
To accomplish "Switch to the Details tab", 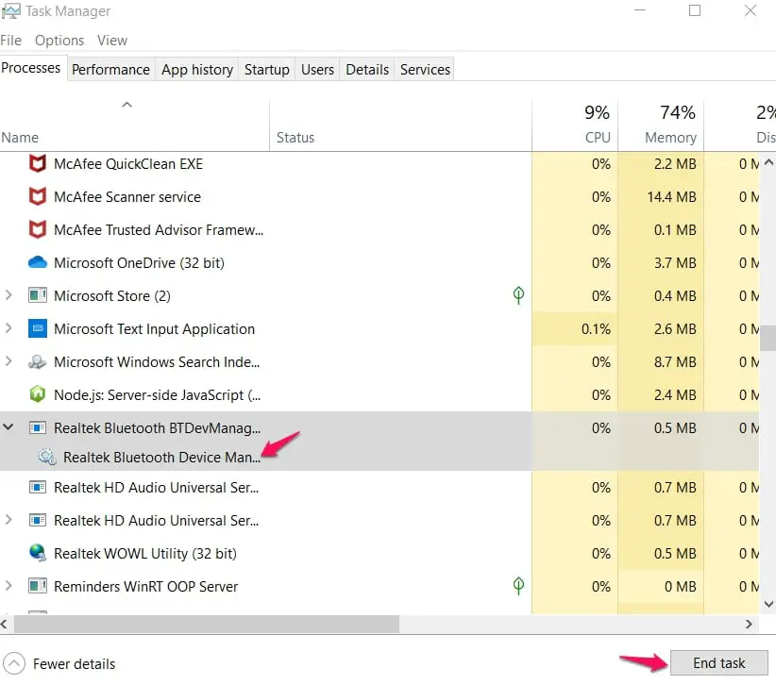I will click(367, 70).
